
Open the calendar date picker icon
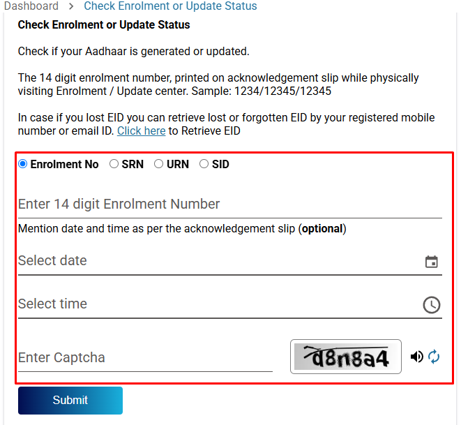tap(432, 262)
